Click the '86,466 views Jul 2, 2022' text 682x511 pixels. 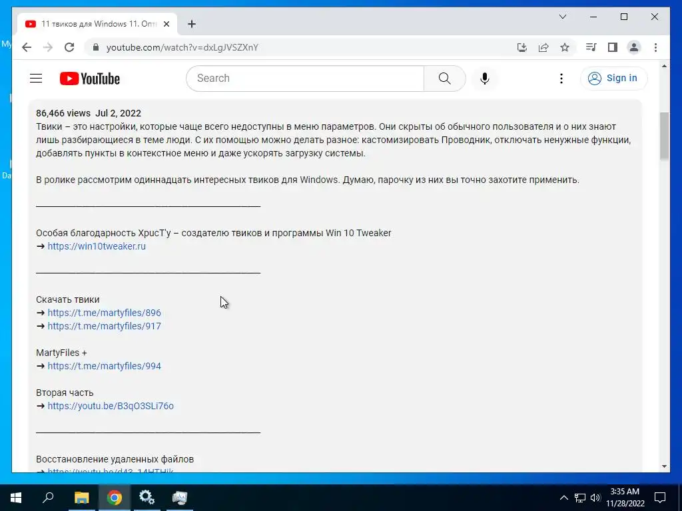click(89, 113)
